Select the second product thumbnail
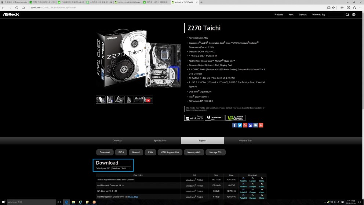The width and height of the screenshot is (364, 205). coord(110,100)
